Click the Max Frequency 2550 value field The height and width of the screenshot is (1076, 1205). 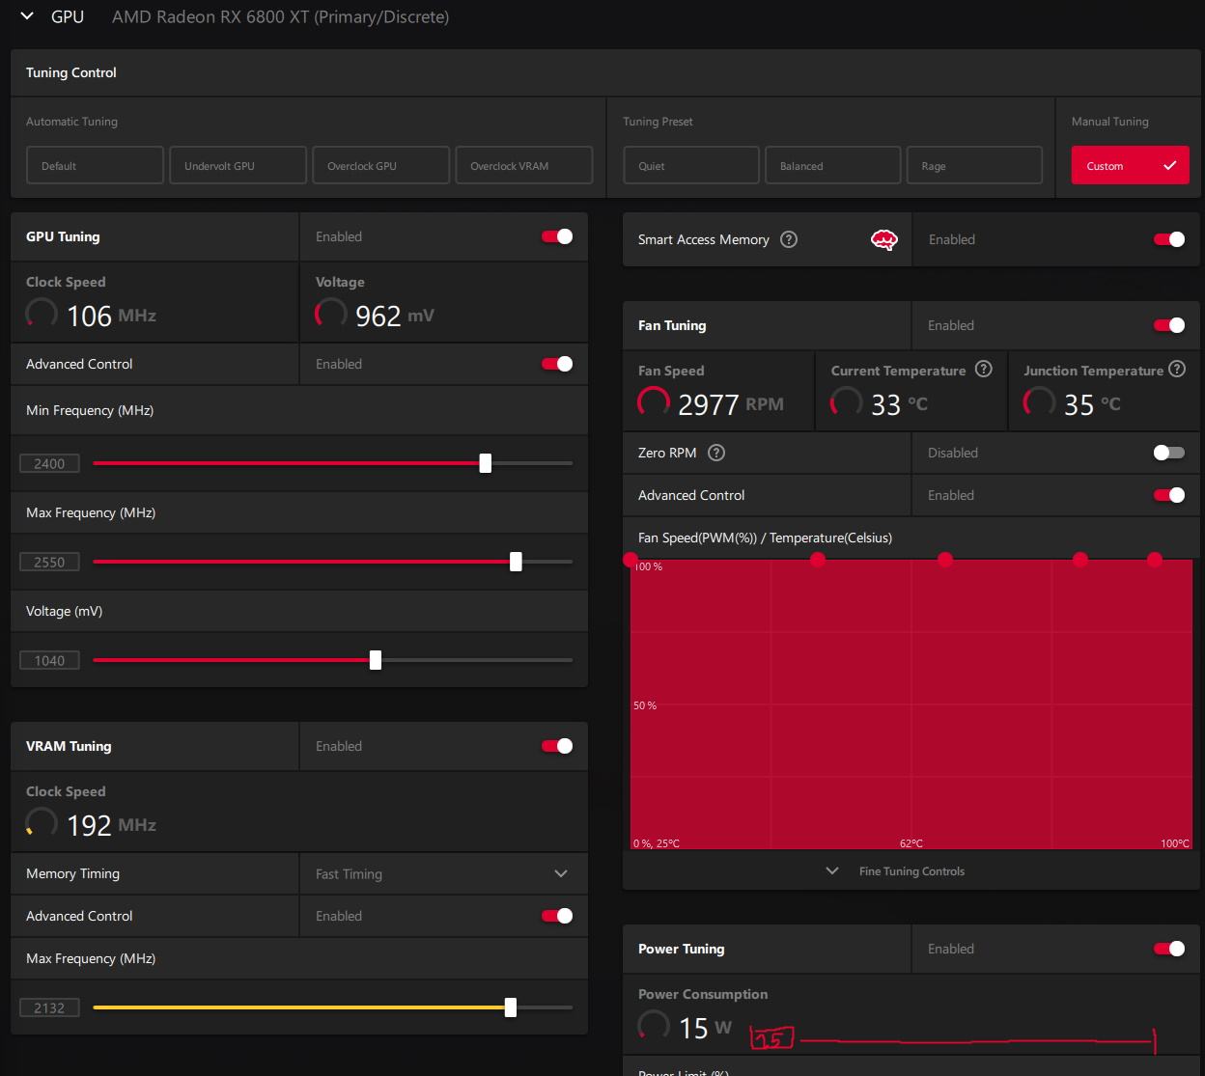point(49,562)
